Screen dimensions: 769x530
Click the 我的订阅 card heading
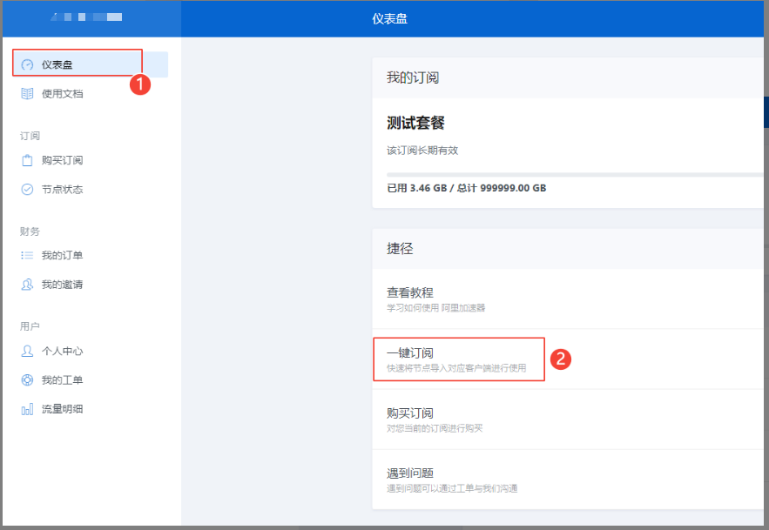[413, 77]
